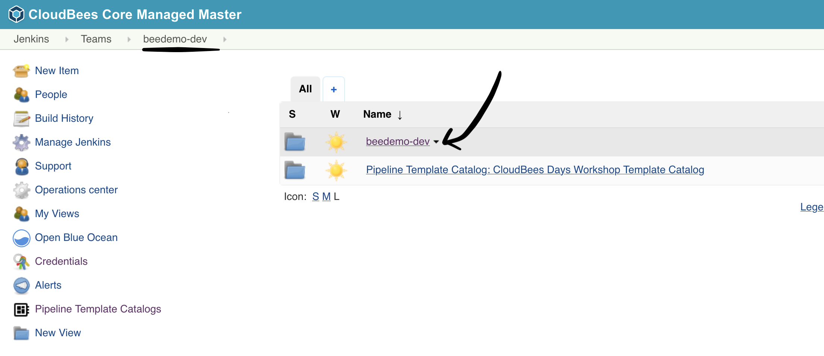Click the beedemo-dev breadcrumb

pyautogui.click(x=175, y=39)
